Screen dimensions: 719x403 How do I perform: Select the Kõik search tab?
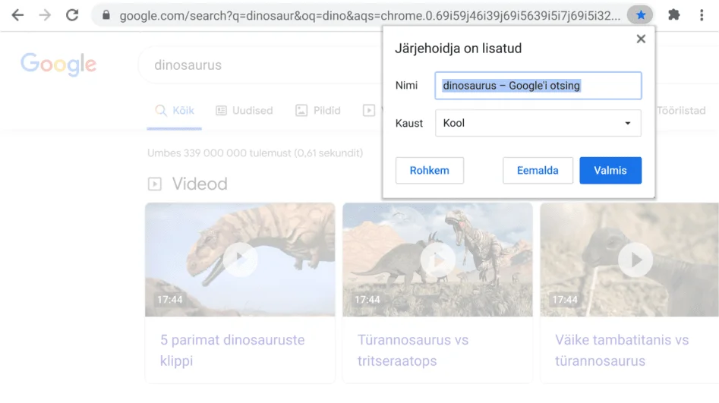175,111
